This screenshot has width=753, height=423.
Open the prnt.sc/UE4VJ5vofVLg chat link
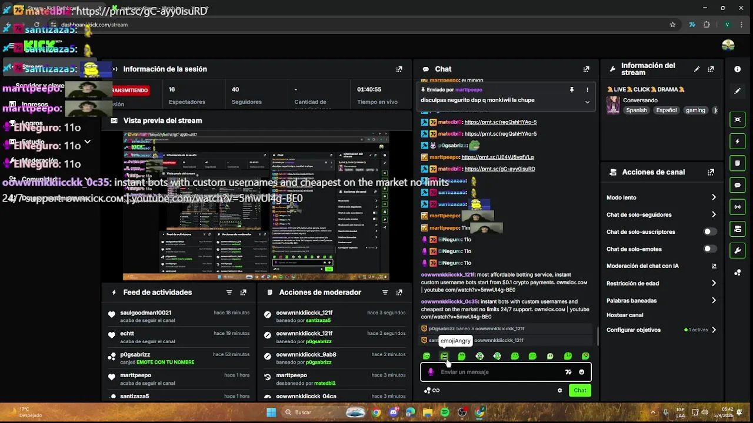click(x=498, y=157)
